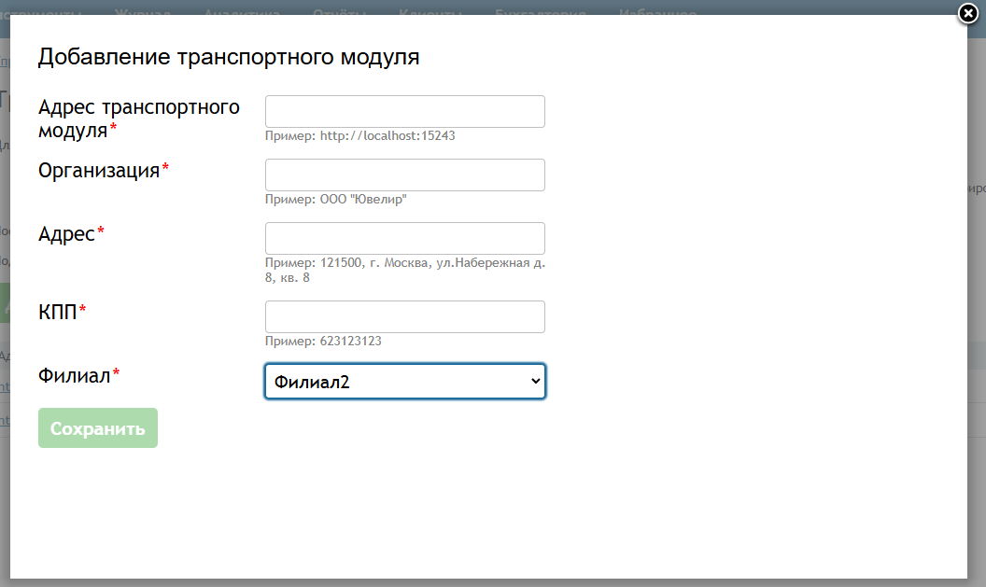Viewport: 986px width, 587px height.
Task: Activate the КПП input field
Action: point(404,316)
